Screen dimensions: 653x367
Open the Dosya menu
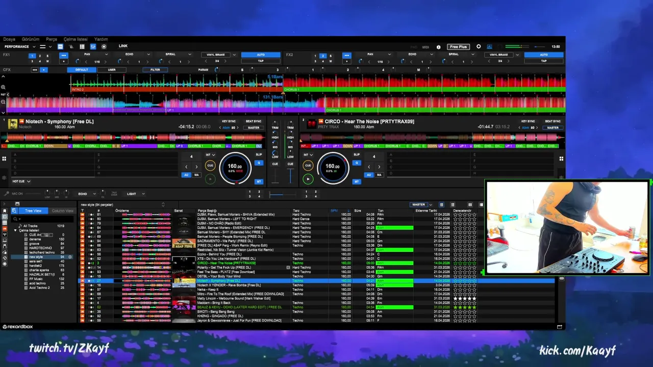(9, 39)
